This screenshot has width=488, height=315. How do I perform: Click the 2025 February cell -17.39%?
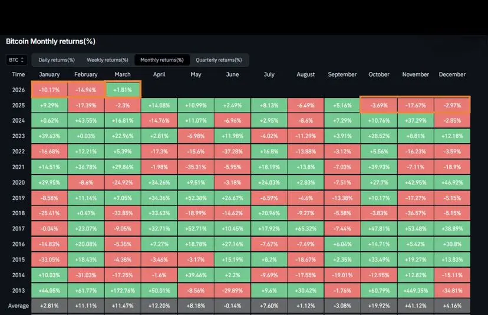[x=86, y=106]
